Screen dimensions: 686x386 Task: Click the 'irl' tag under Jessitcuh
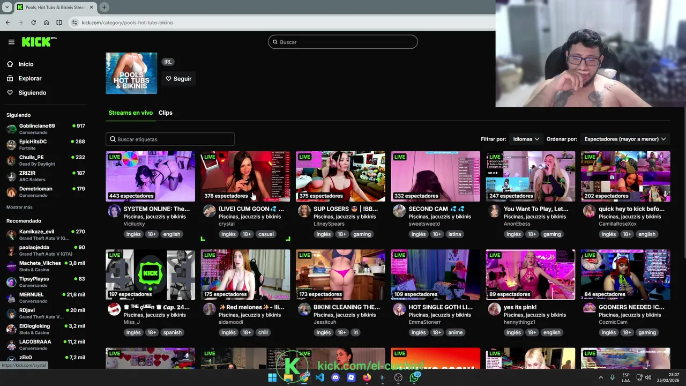point(355,332)
